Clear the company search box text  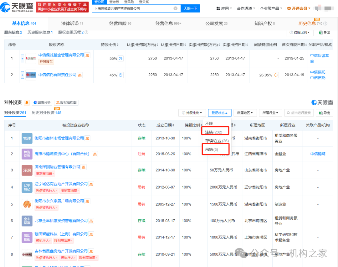pyautogui.click(x=176, y=8)
